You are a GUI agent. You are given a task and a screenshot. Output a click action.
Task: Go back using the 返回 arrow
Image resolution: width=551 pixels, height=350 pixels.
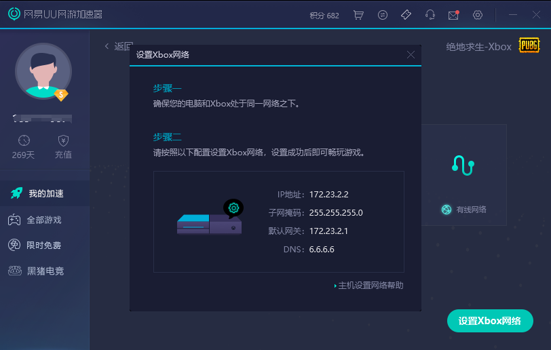coord(118,46)
